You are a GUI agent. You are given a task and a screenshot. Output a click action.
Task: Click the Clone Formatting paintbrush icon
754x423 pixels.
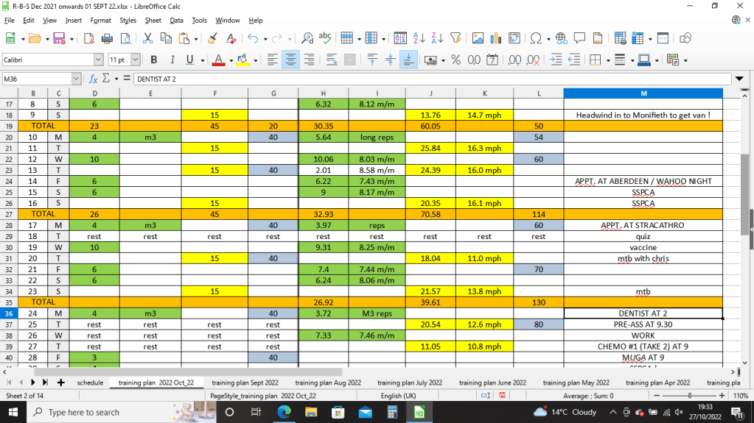point(212,38)
